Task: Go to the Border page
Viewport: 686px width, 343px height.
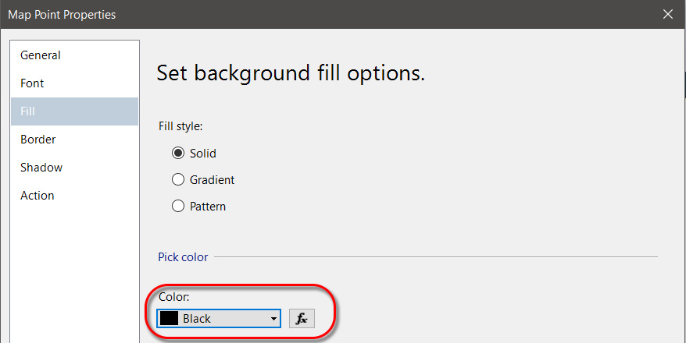Action: tap(38, 140)
